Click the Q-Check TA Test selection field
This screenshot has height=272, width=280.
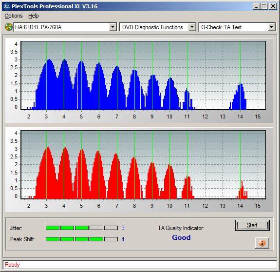click(233, 27)
